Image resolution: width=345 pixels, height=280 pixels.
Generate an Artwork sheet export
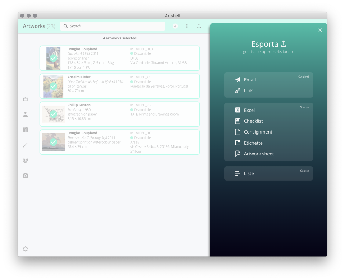point(259,154)
